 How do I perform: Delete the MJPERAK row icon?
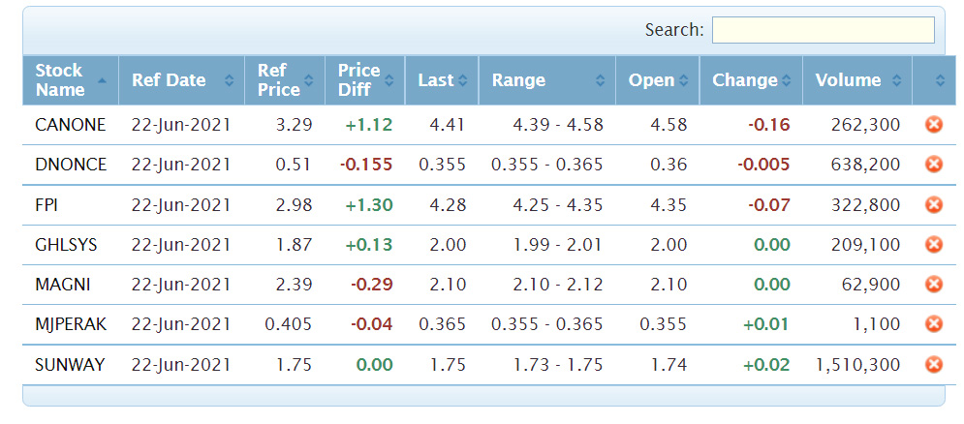coord(933,324)
